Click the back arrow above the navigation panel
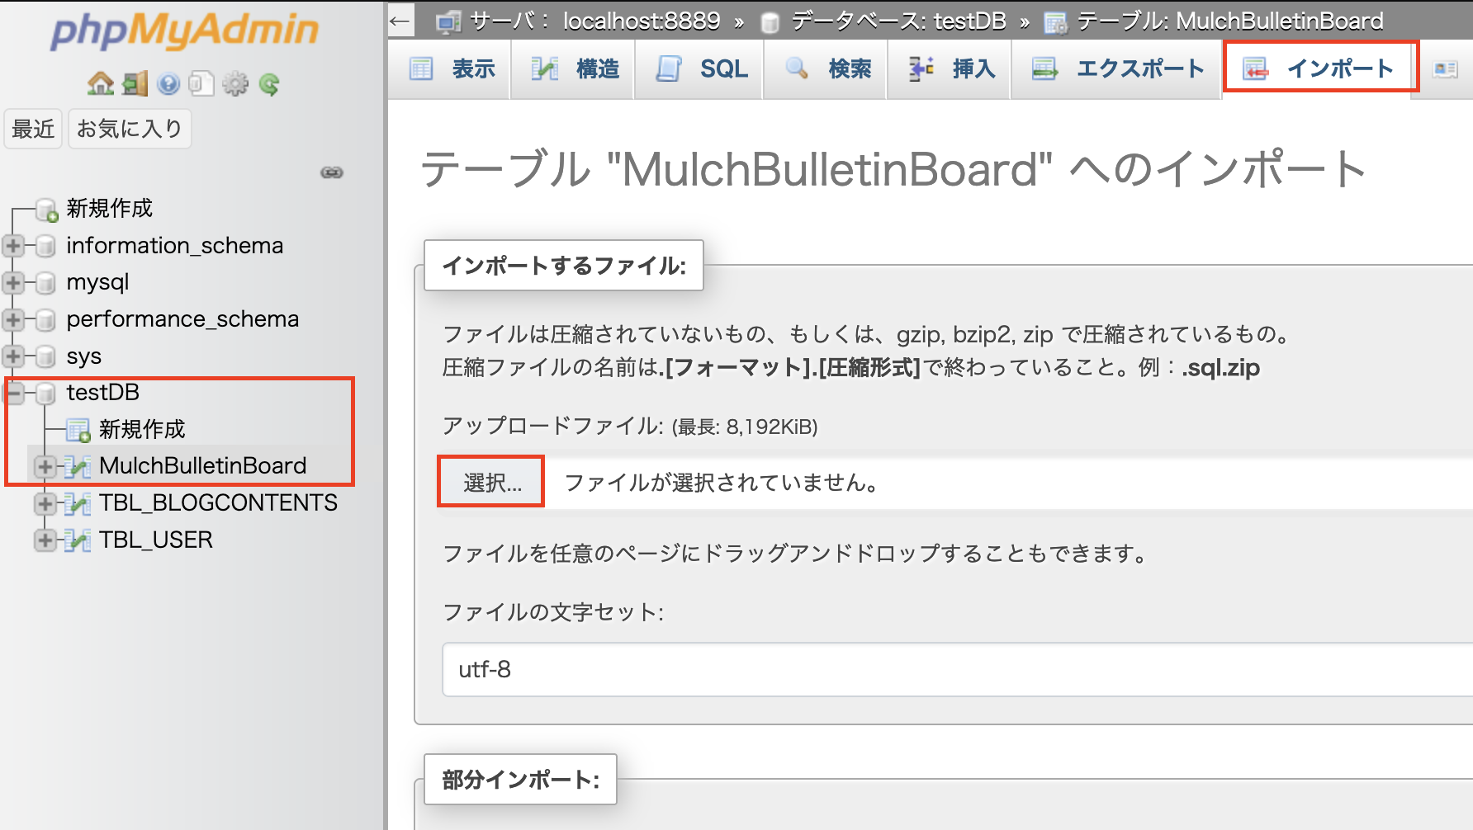The height and width of the screenshot is (830, 1473). [x=400, y=20]
